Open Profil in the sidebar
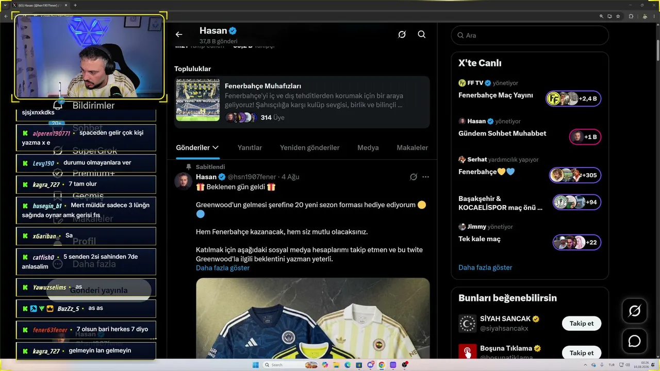Viewport: 660px width, 371px height. click(x=75, y=241)
